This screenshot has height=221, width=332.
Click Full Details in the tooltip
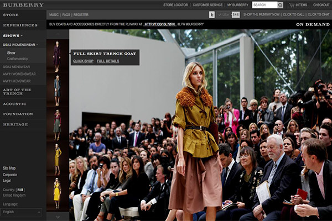click(108, 61)
